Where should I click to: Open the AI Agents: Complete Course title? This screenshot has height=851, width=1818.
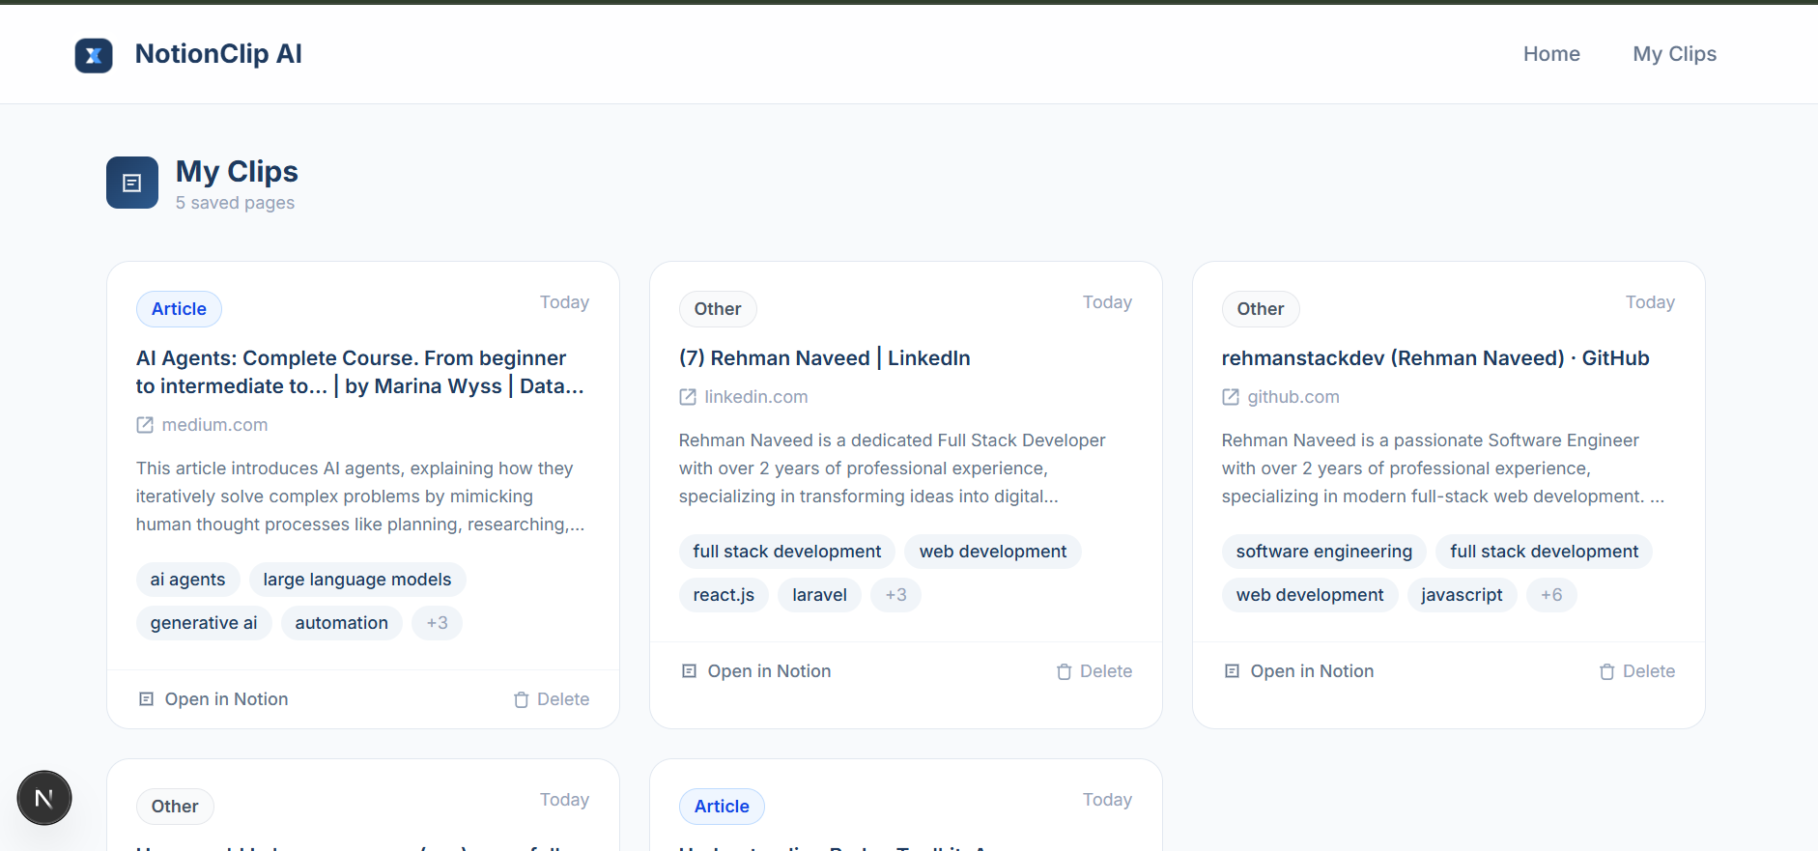pyautogui.click(x=360, y=372)
